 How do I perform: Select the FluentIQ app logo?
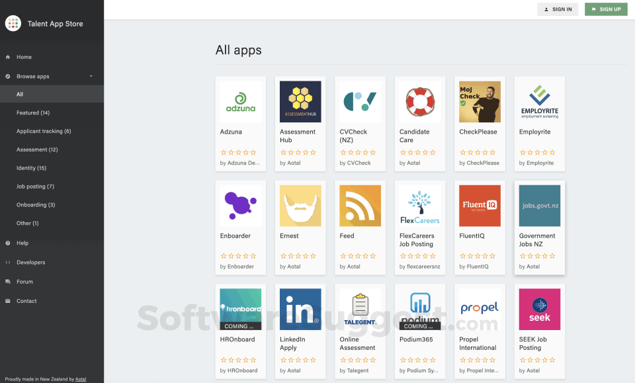click(x=480, y=205)
